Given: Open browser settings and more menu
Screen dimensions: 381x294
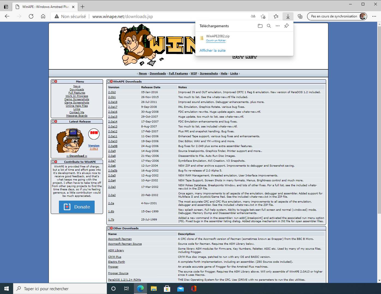Looking at the screenshot, I should point(374,16).
